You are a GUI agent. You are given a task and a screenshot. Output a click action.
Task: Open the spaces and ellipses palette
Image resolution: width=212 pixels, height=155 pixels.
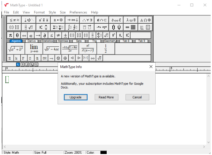click(x=29, y=20)
